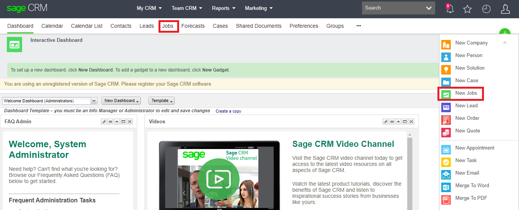
Task: Edit the Videos gadget pencil icon
Action: [385, 121]
